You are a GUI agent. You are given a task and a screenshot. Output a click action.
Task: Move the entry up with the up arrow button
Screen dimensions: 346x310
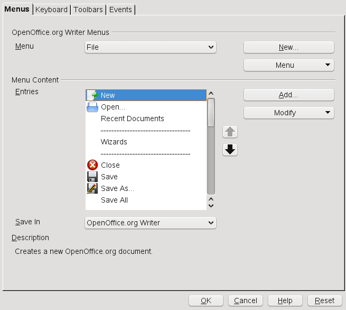tap(230, 132)
